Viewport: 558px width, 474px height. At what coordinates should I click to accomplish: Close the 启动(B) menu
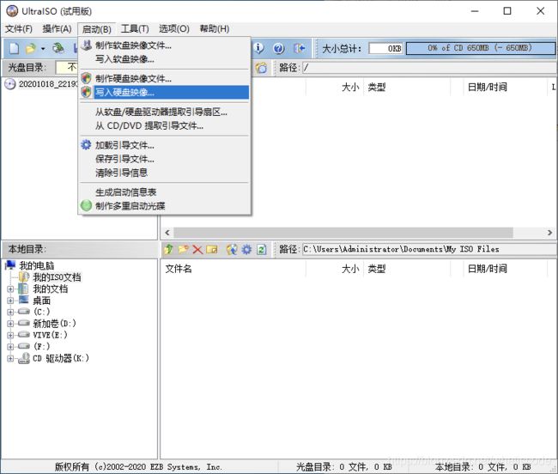[x=96, y=29]
